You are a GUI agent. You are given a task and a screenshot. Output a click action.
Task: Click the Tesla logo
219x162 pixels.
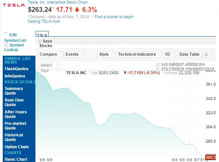coord(14,5)
